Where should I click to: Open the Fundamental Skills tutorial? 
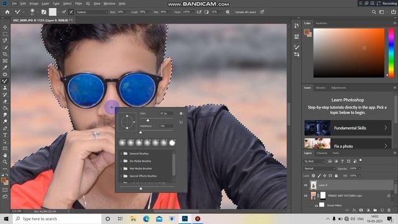pyautogui.click(x=348, y=128)
